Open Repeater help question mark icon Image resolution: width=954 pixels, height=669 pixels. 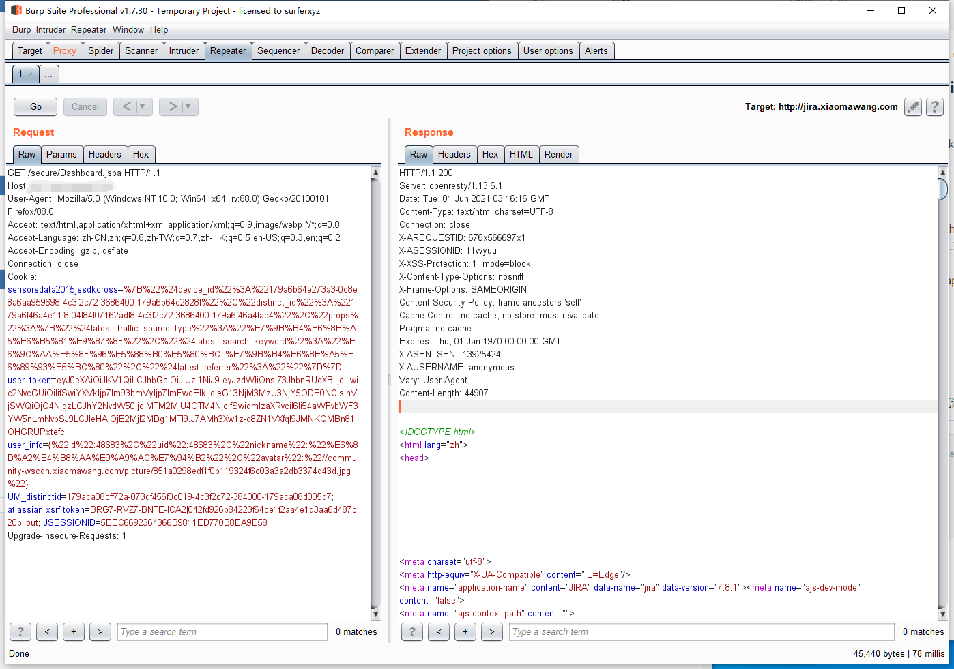pos(935,107)
